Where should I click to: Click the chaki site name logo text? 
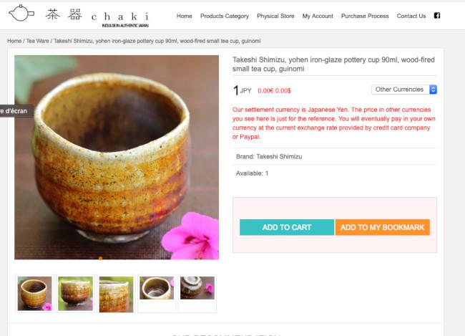[x=120, y=16]
